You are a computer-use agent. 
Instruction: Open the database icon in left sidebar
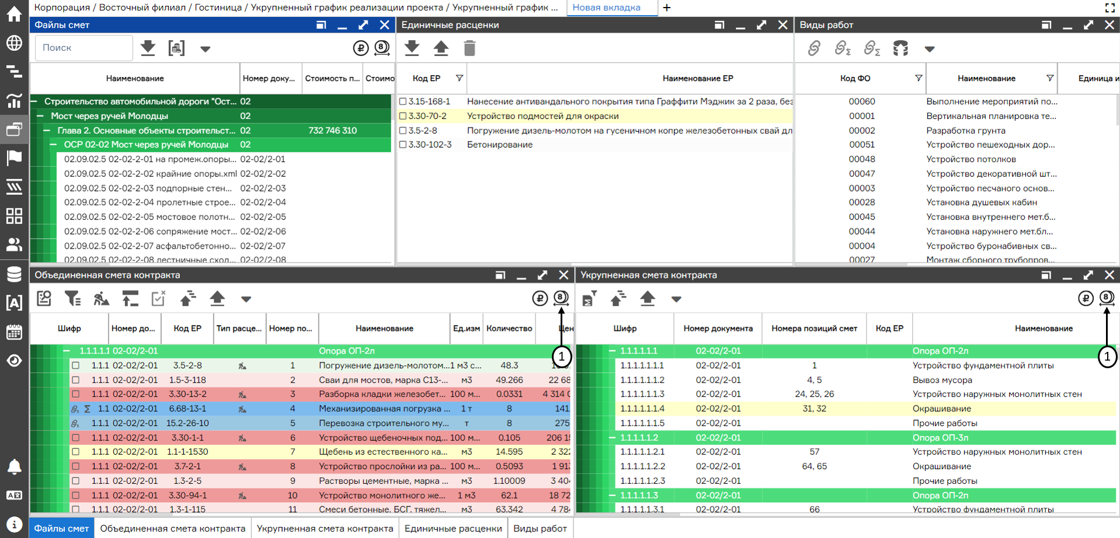14,274
